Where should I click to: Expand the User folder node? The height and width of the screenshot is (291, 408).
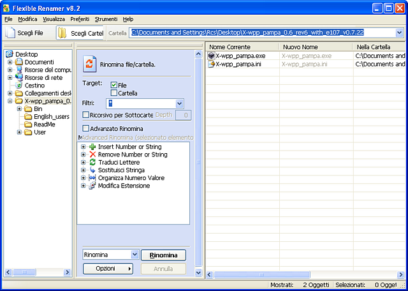pos(19,132)
